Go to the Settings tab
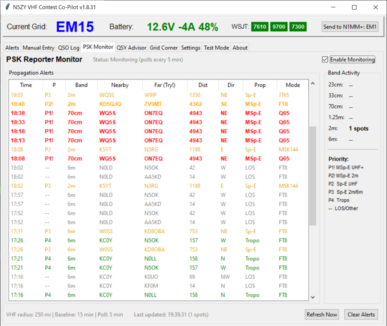The height and width of the screenshot is (326, 387). (190, 48)
